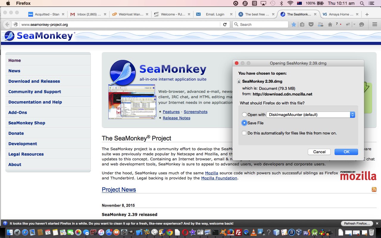Open the new tab plus button
This screenshot has width=381, height=238.
pyautogui.click(x=367, y=14)
